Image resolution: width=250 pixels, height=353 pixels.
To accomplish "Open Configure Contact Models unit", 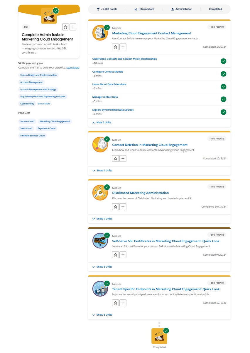I will (x=108, y=72).
